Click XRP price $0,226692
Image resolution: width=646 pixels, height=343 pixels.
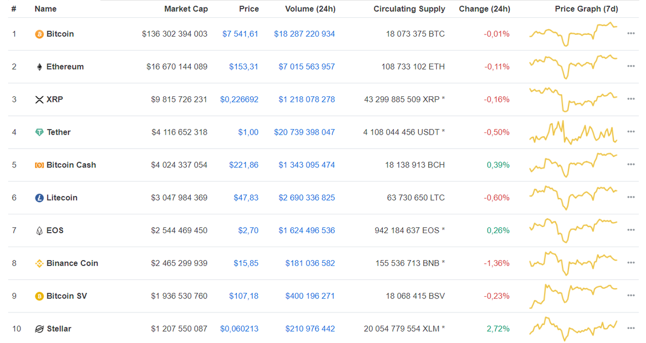click(x=239, y=100)
